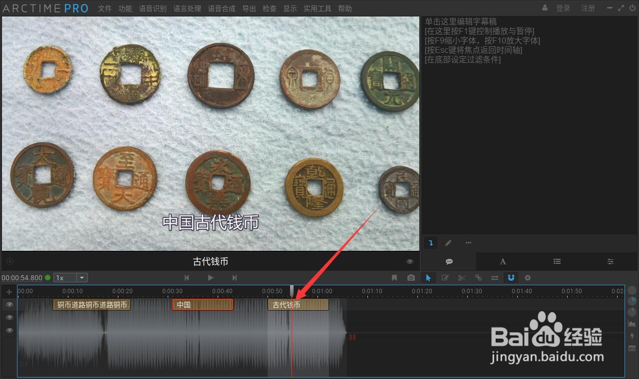
Task: Click the 登录 login link
Action: pyautogui.click(x=563, y=8)
